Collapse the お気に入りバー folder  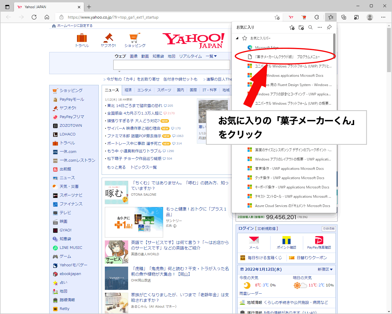pos(237,38)
